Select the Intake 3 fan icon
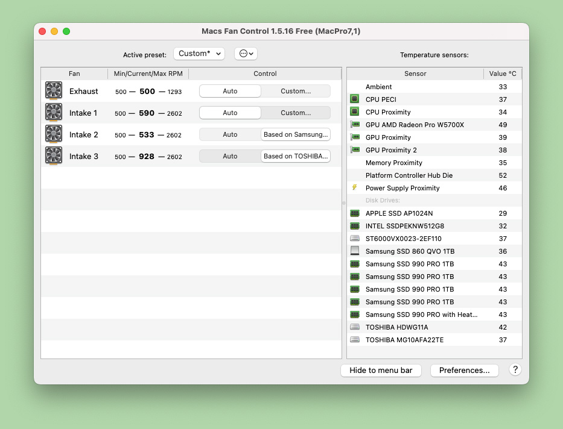 coord(54,156)
